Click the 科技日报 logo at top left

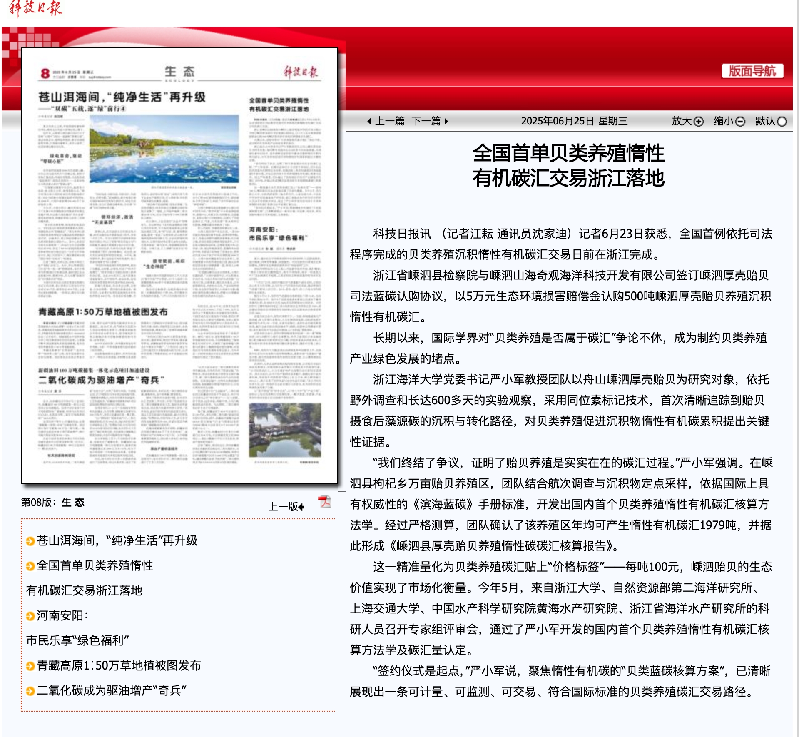(x=35, y=9)
